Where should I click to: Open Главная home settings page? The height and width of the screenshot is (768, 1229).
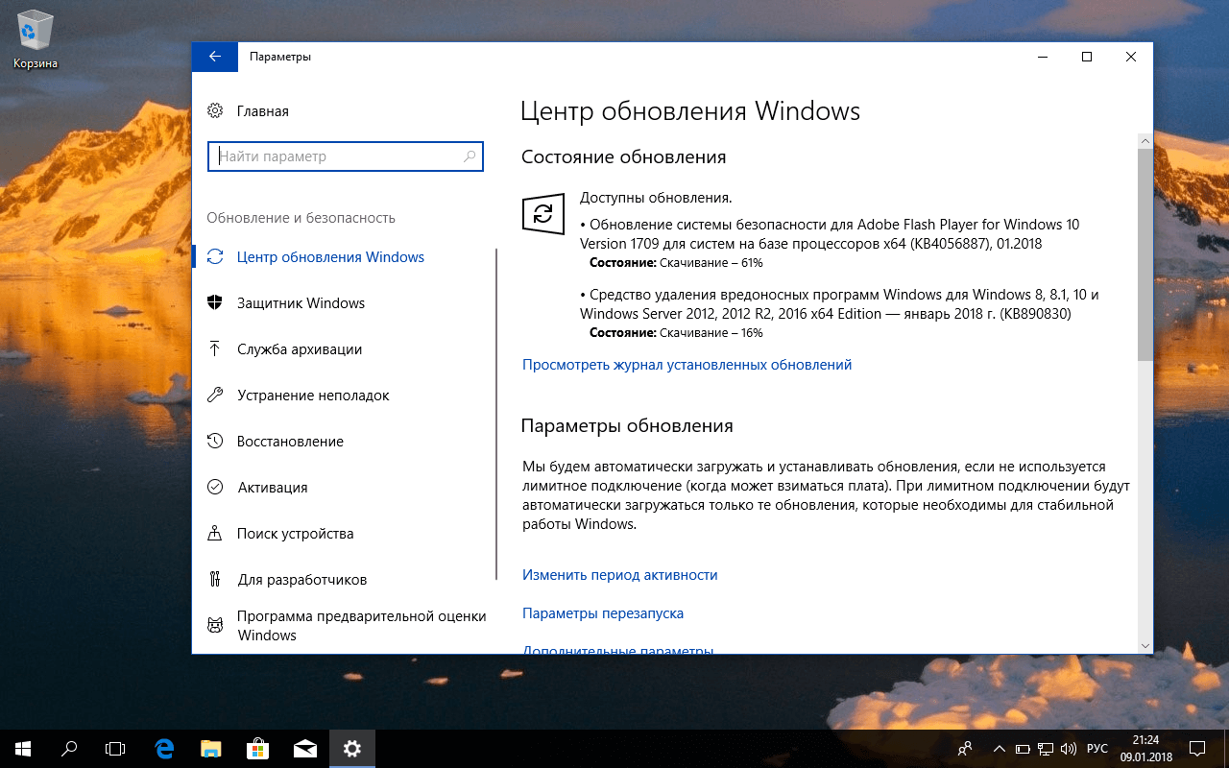pos(249,111)
